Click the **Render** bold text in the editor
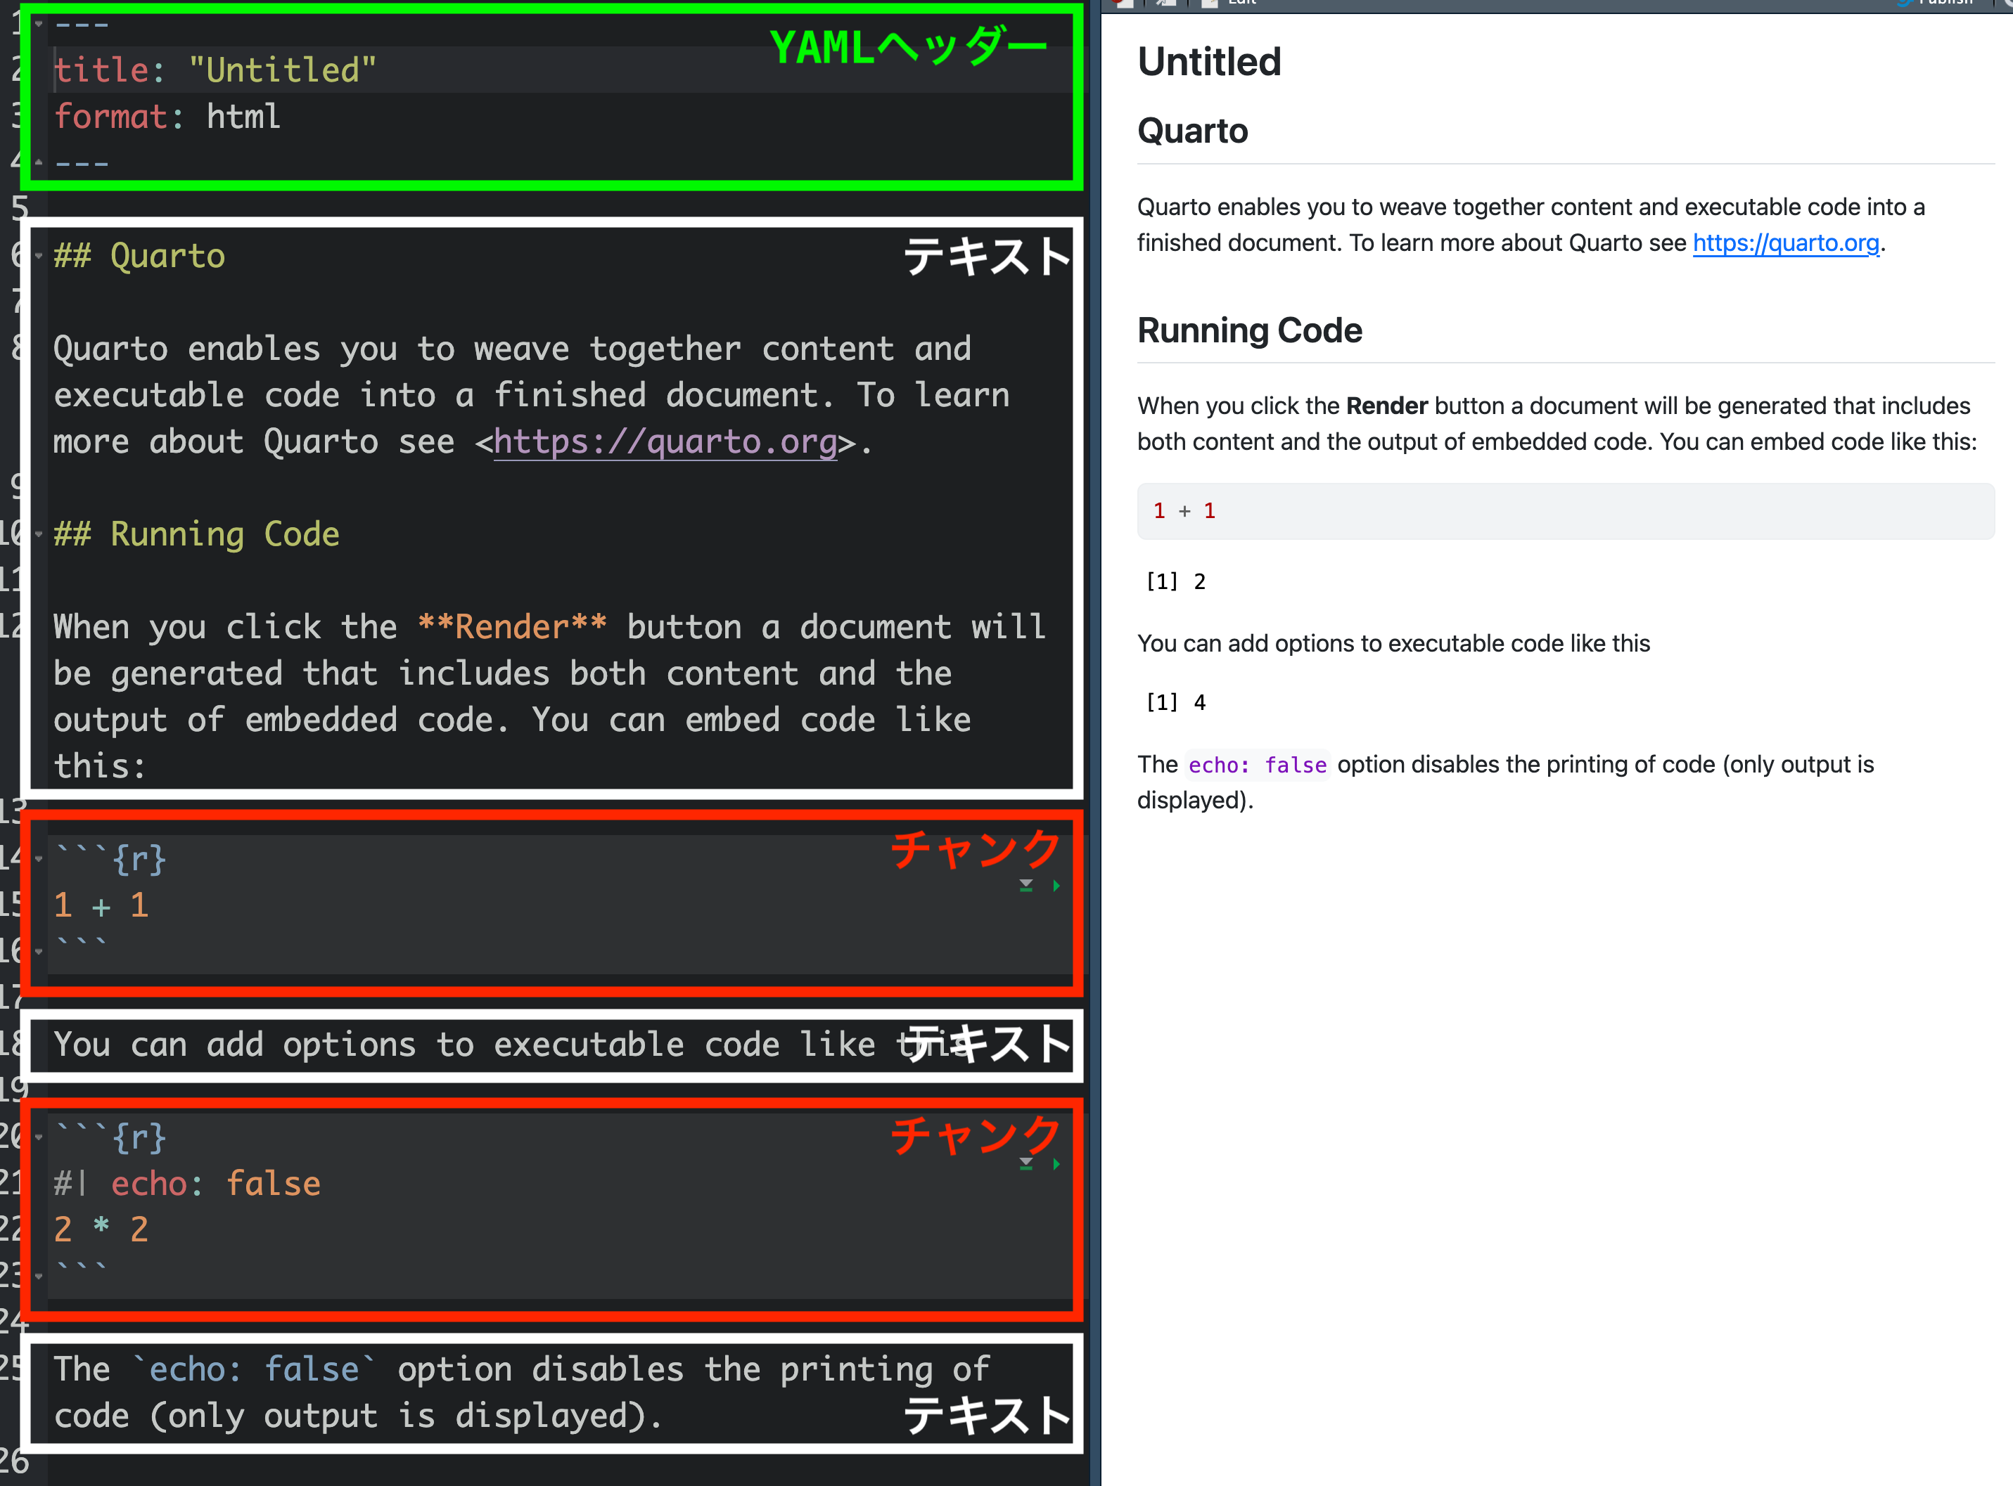 coord(512,627)
